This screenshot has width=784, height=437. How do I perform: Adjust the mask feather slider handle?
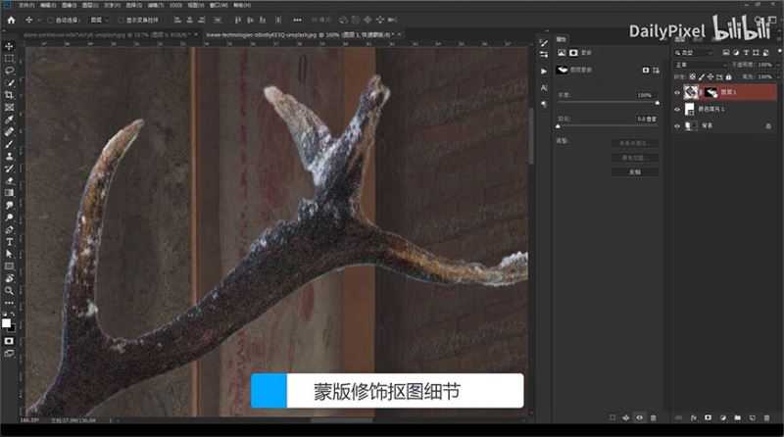559,126
